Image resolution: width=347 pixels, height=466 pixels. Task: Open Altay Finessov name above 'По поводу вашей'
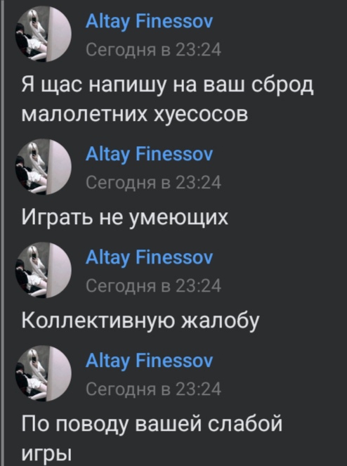tap(149, 362)
